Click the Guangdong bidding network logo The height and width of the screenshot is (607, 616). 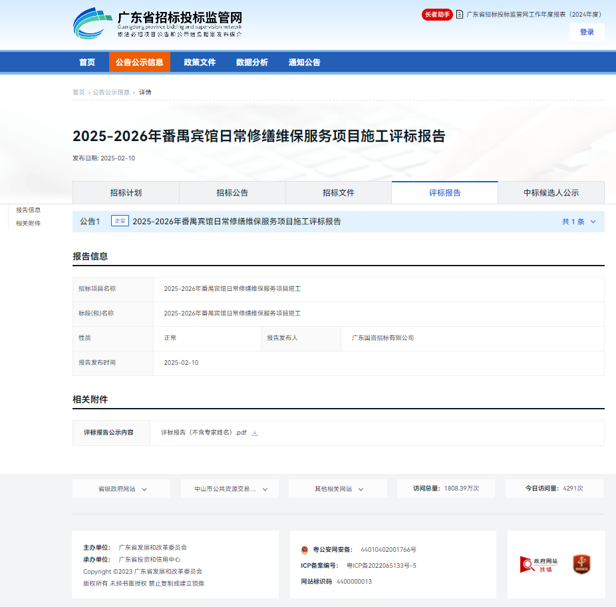click(x=158, y=23)
